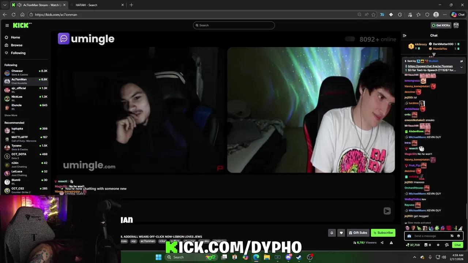Screen dimensions: 468x263
Task: Open the emote picker smiley icon
Action: (458, 236)
